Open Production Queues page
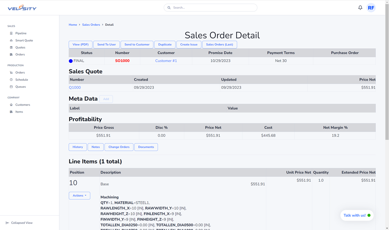The image size is (389, 230). 21,87
